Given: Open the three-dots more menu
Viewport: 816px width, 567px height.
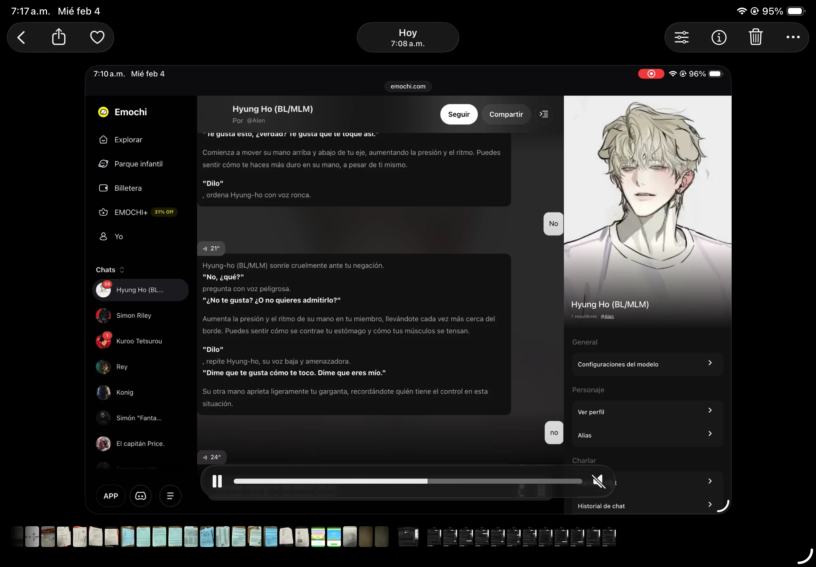Looking at the screenshot, I should click(x=792, y=37).
